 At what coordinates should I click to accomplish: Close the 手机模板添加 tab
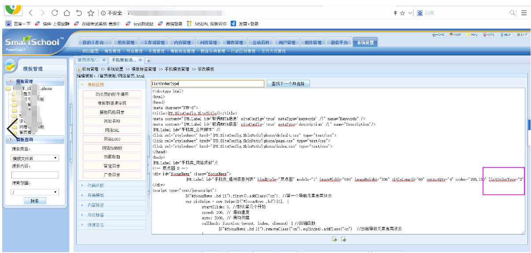[x=140, y=60]
